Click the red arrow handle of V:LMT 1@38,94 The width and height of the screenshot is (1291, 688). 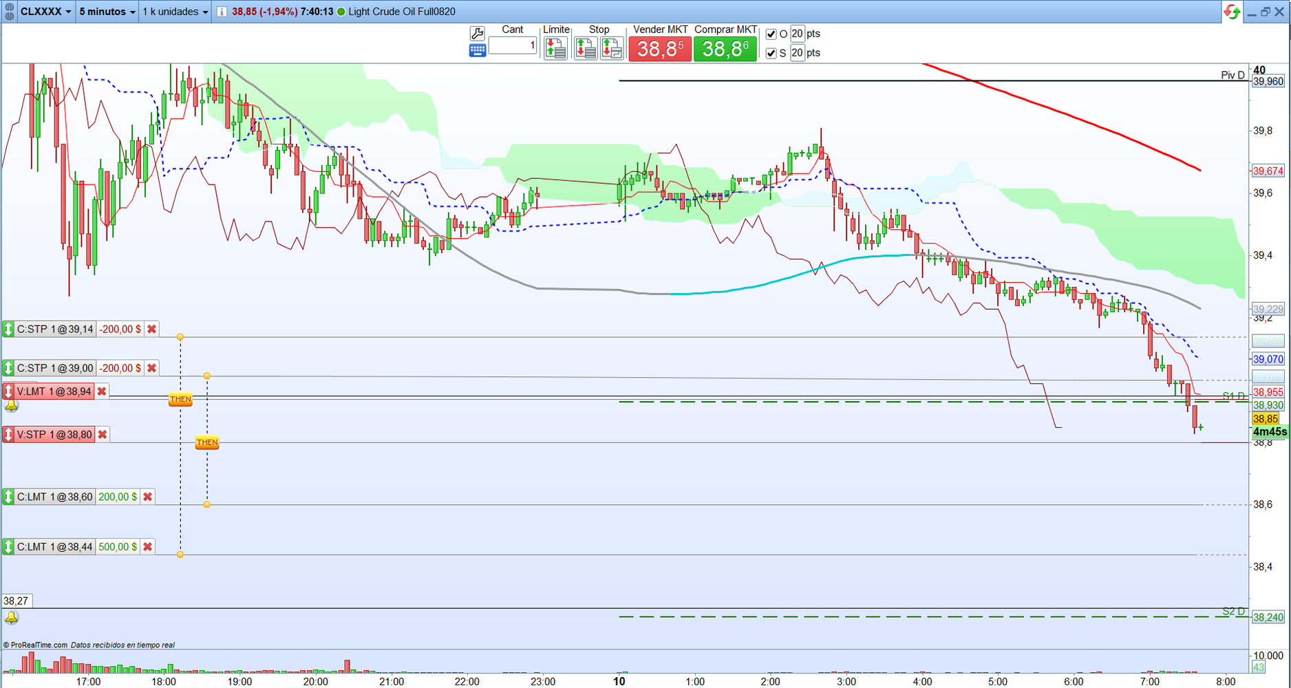pyautogui.click(x=8, y=391)
